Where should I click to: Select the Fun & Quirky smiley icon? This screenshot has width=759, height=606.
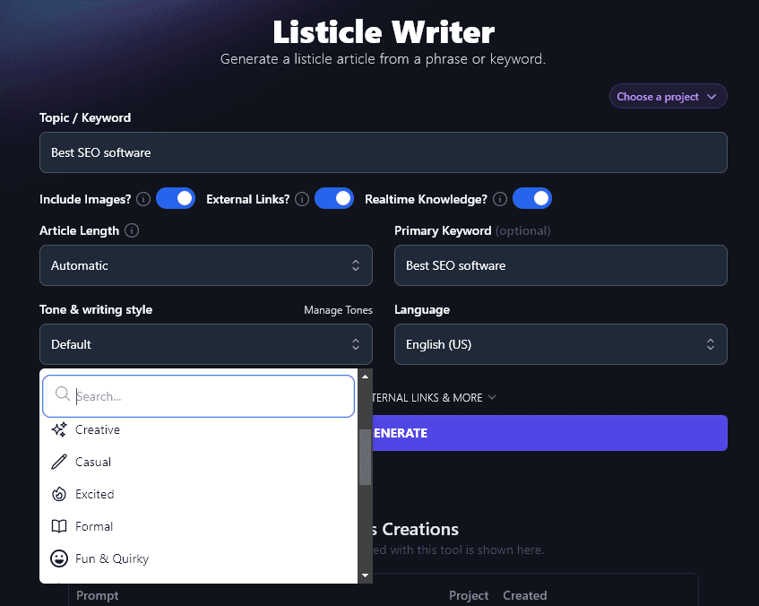coord(58,558)
